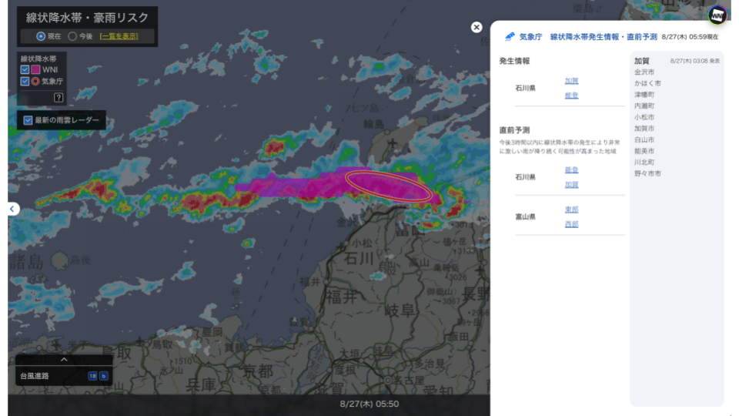This screenshot has width=739, height=416.
Task: Click the 線状降水帯発生情報・直前予測 heading
Action: [x=604, y=37]
